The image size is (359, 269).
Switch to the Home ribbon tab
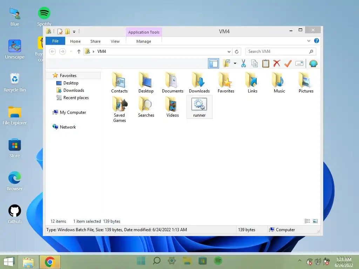pos(75,41)
